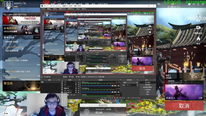The image size is (206, 116).
Task: Open the 显示器 monitor selection dropdown
Action: tap(113, 77)
